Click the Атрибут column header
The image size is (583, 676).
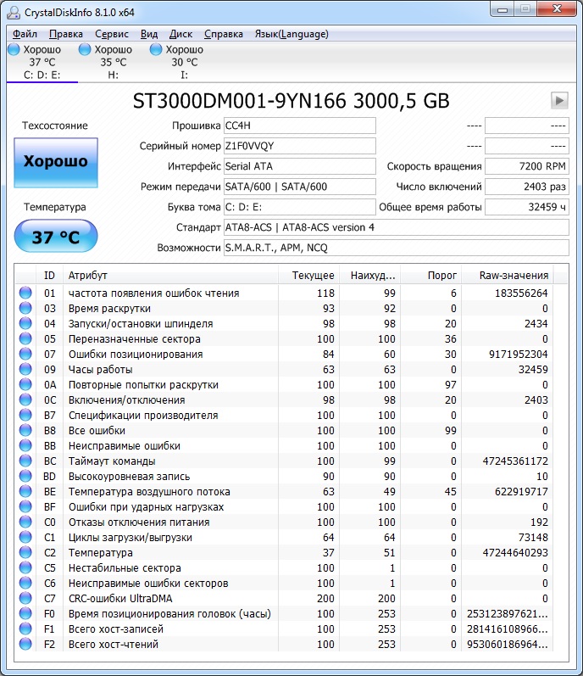169,276
